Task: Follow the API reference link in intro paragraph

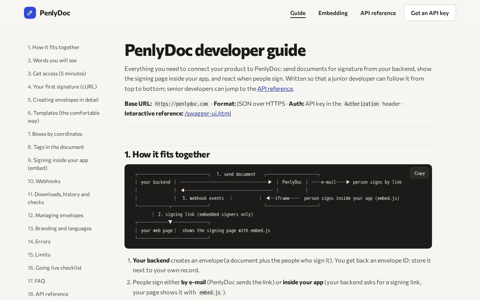Action: (x=275, y=88)
